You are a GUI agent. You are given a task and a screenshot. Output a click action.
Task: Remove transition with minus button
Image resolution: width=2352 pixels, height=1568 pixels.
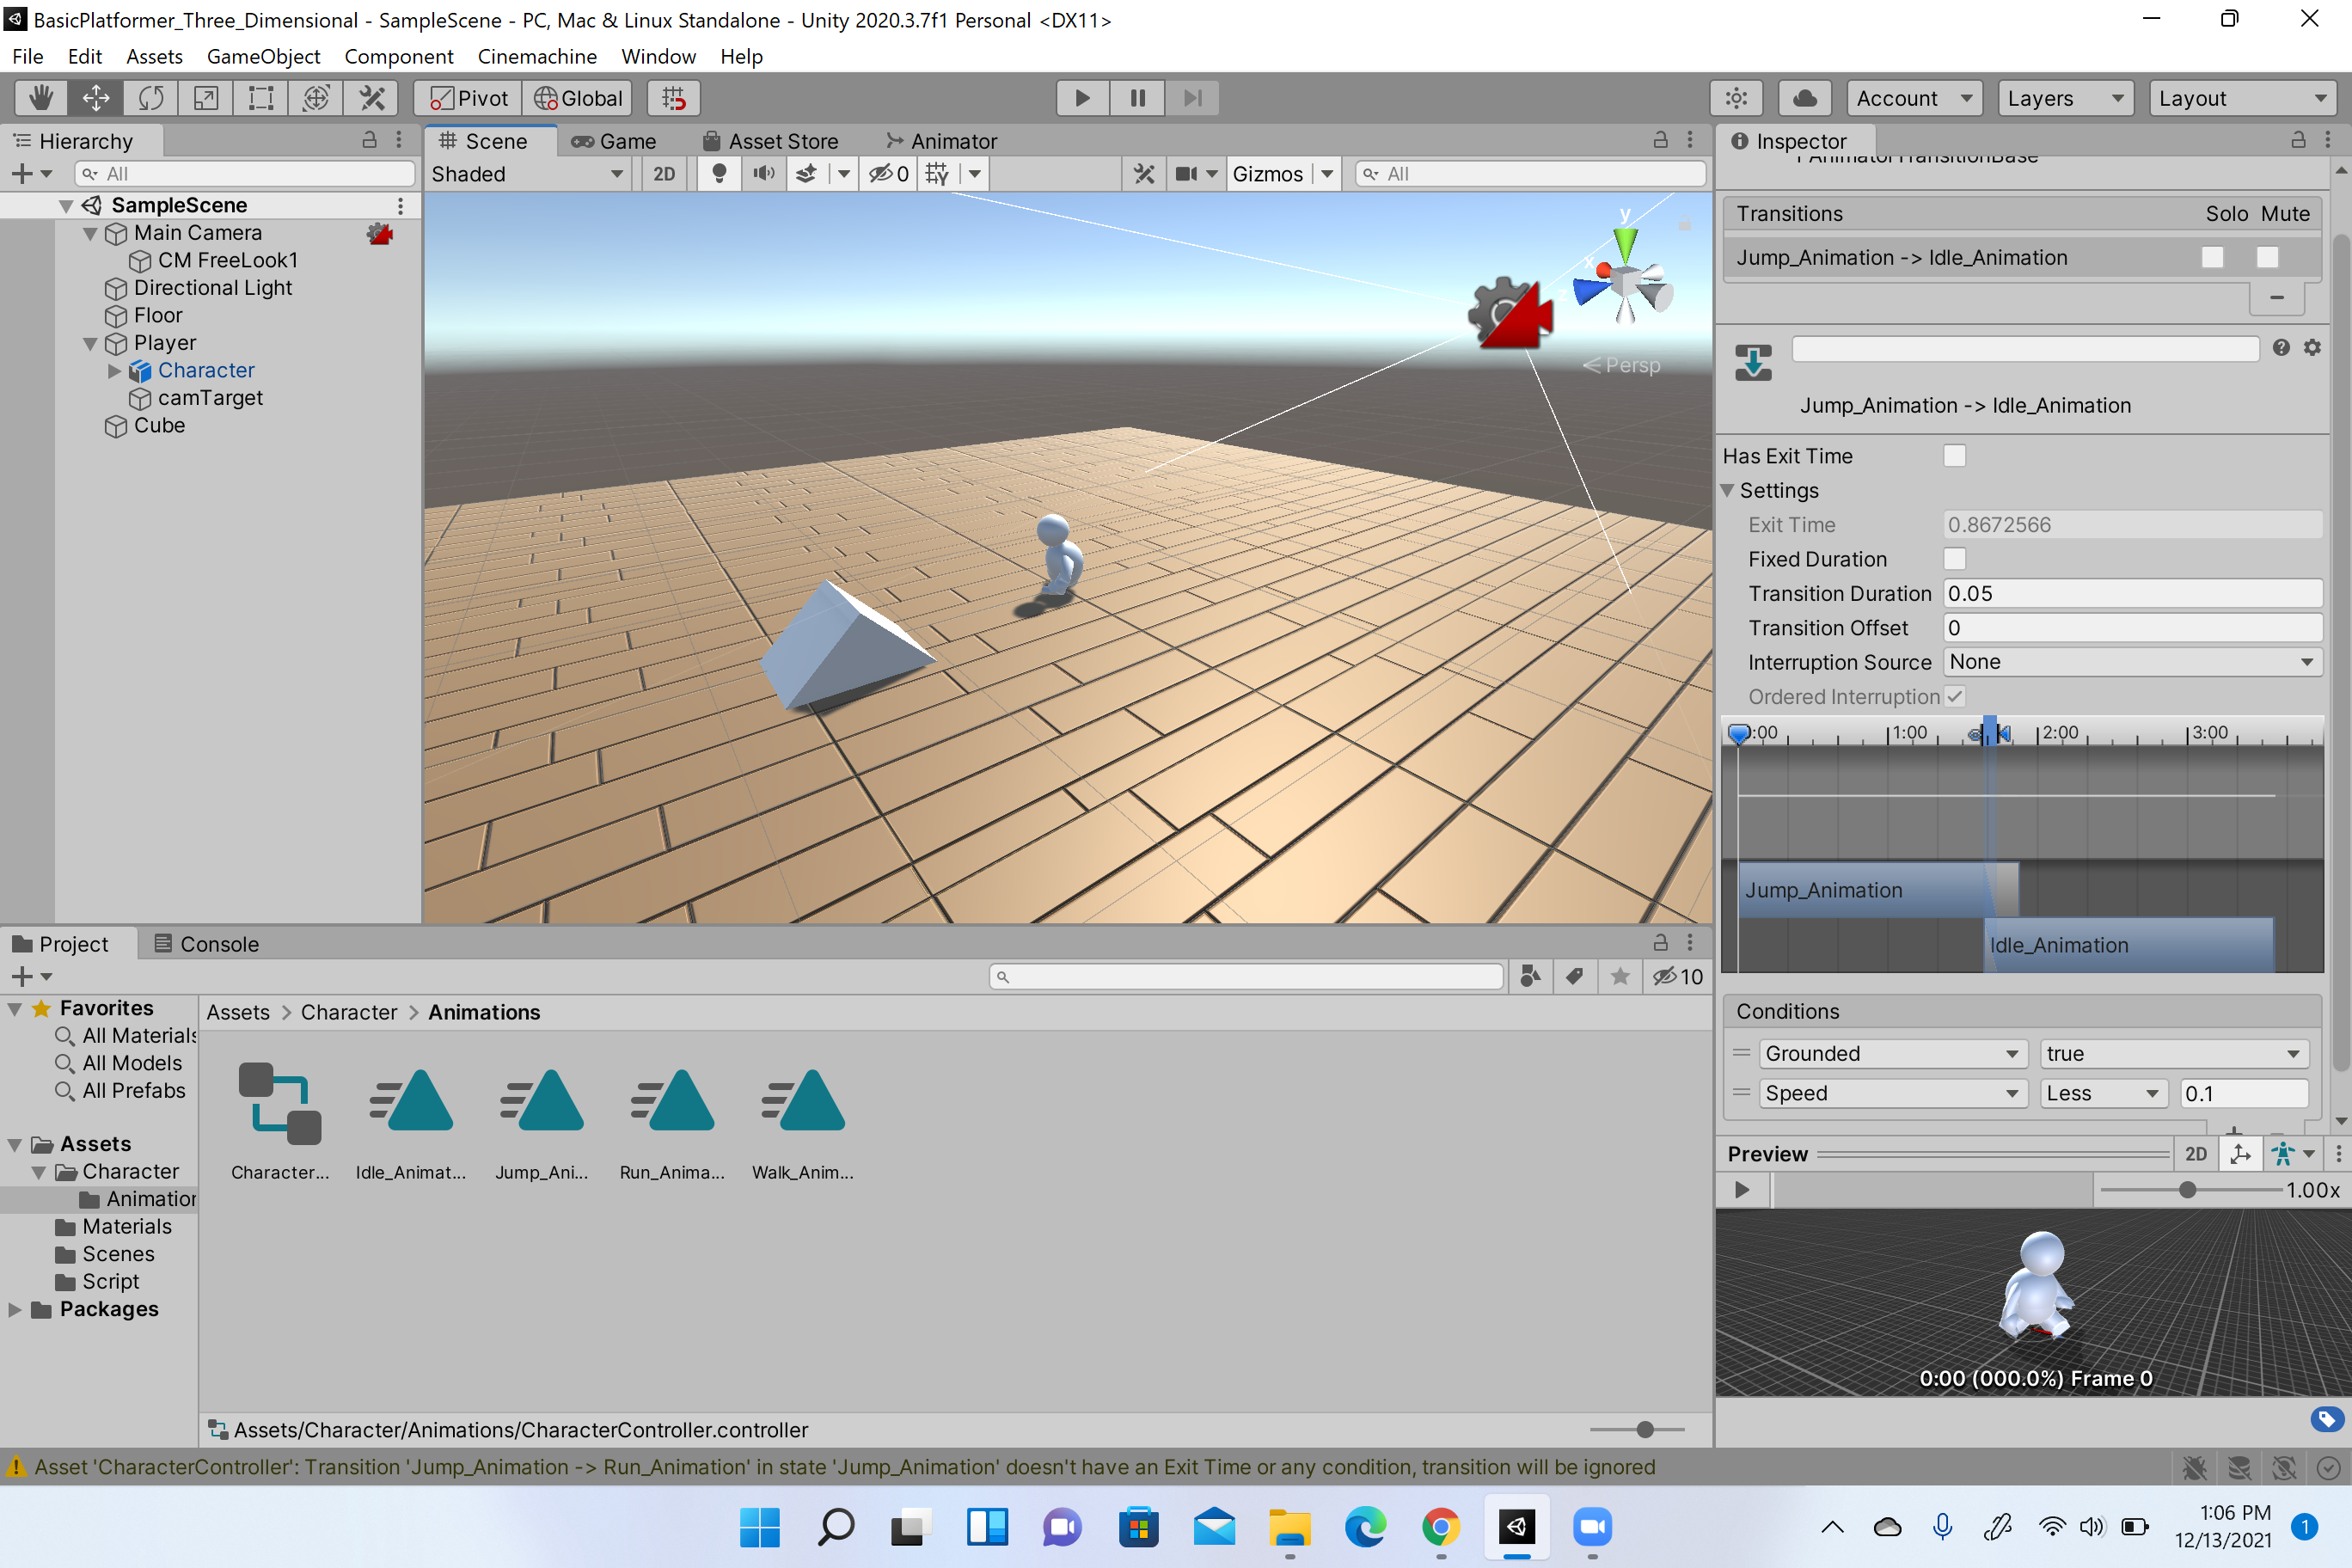click(2277, 297)
